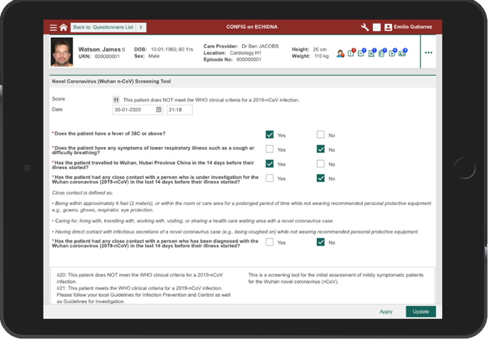
Task: Check No for travelled to Wuhan
Action: tap(321, 164)
